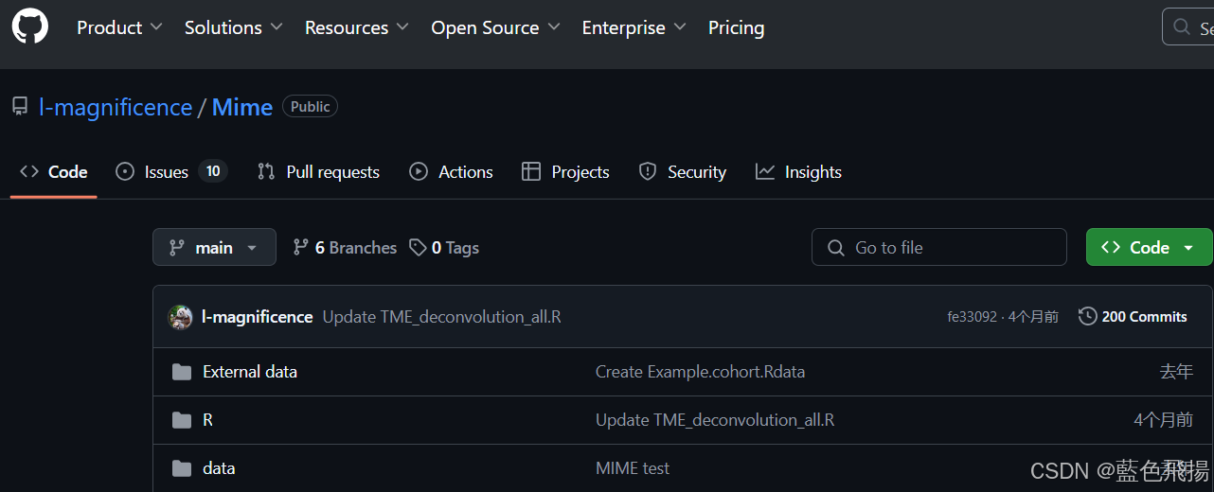Expand the Product menu

119,27
